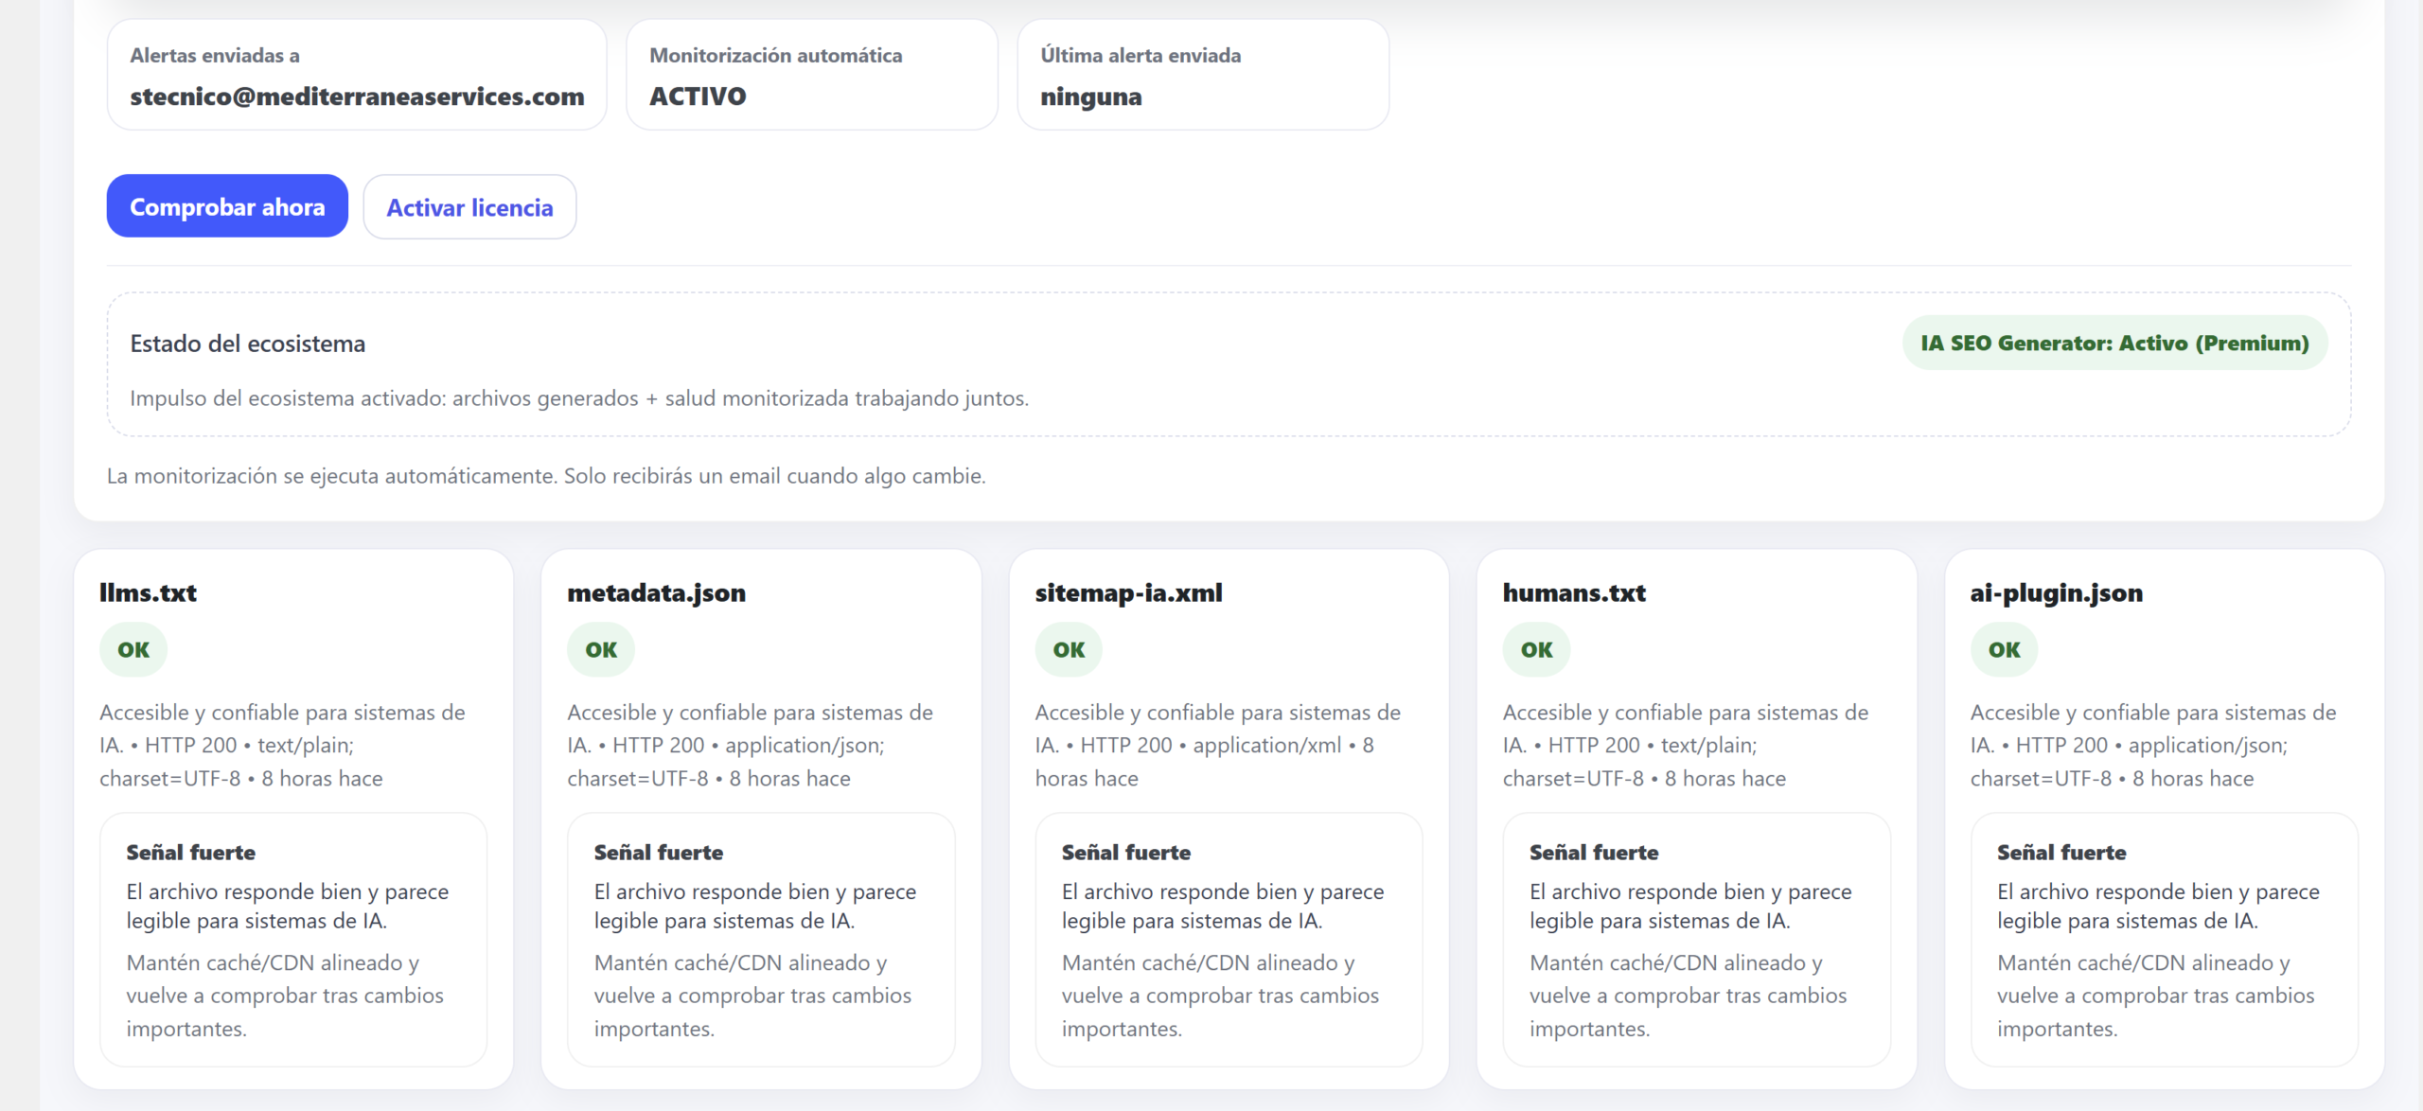2423x1111 pixels.
Task: Click the llms.txt card title
Action: click(148, 592)
